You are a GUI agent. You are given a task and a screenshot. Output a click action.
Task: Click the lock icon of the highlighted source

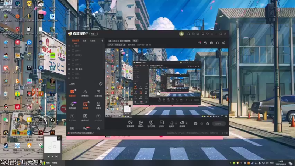(x=73, y=69)
